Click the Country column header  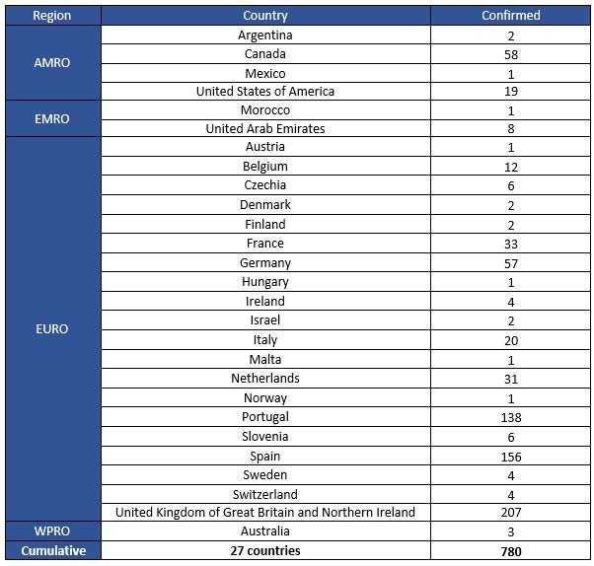pyautogui.click(x=264, y=16)
